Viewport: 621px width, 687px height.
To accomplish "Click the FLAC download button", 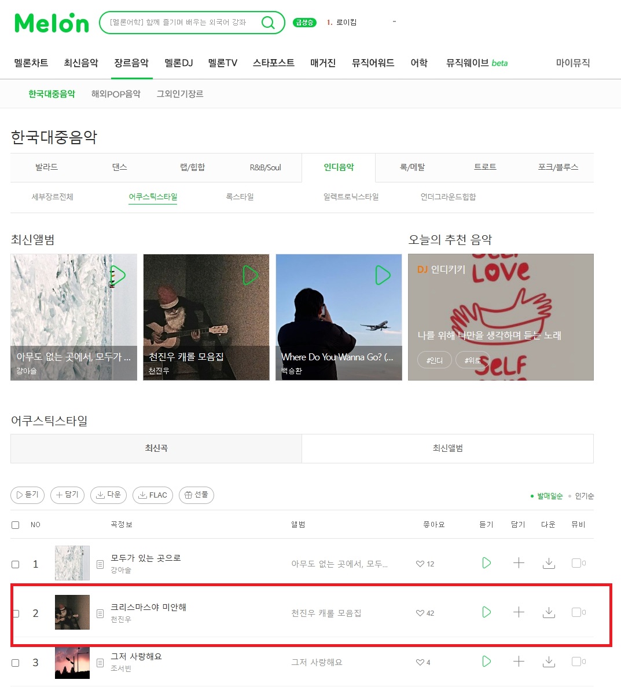I will (153, 495).
